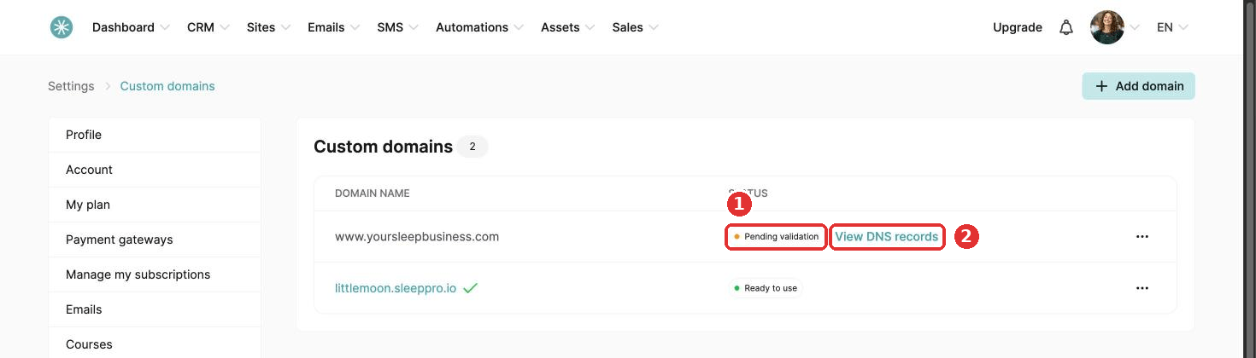Go to Settings breadcrumb
Viewport: 1256px width, 358px height.
point(71,86)
